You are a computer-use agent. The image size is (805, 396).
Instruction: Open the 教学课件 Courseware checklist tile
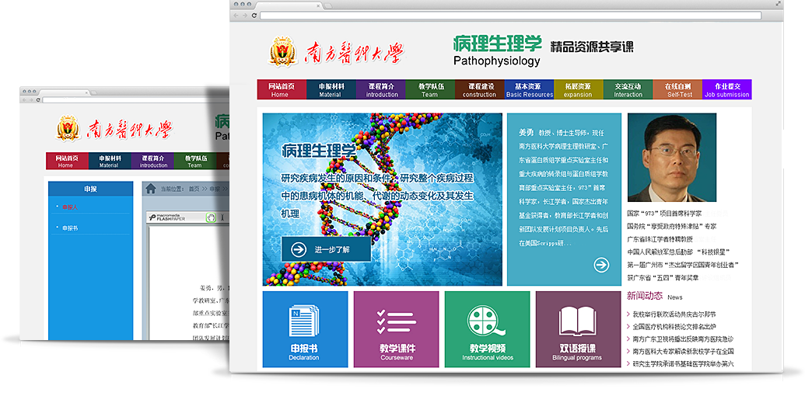coord(396,328)
